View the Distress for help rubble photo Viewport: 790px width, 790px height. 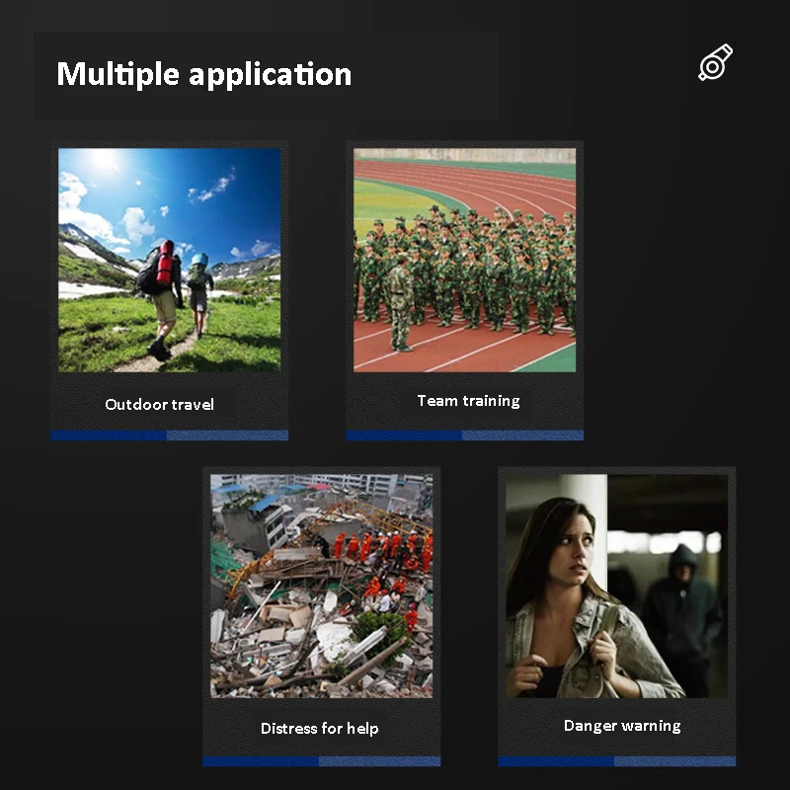coord(321,586)
